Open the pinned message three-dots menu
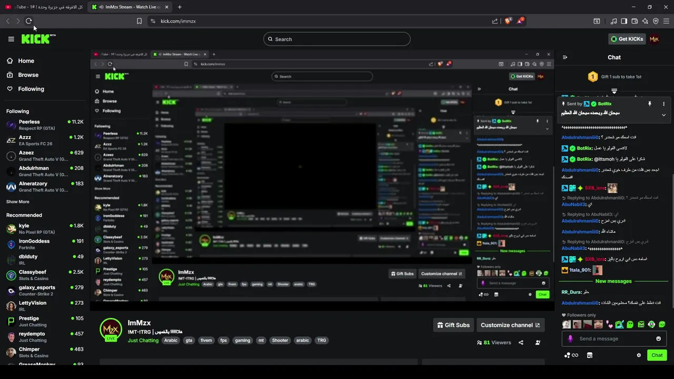The image size is (674, 379). [663, 104]
